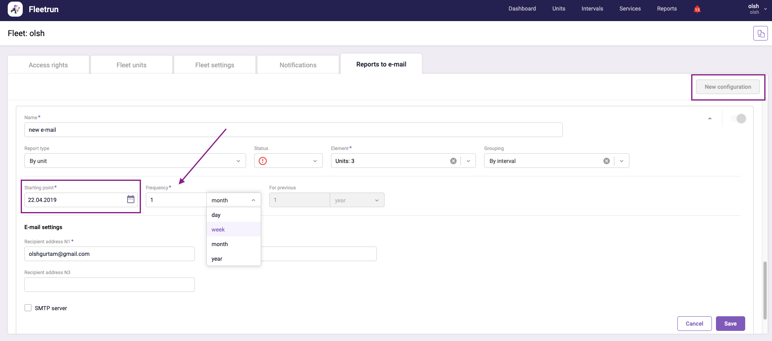This screenshot has height=341, width=772.
Task: Switch to the Fleet settings tab
Action: pos(214,65)
